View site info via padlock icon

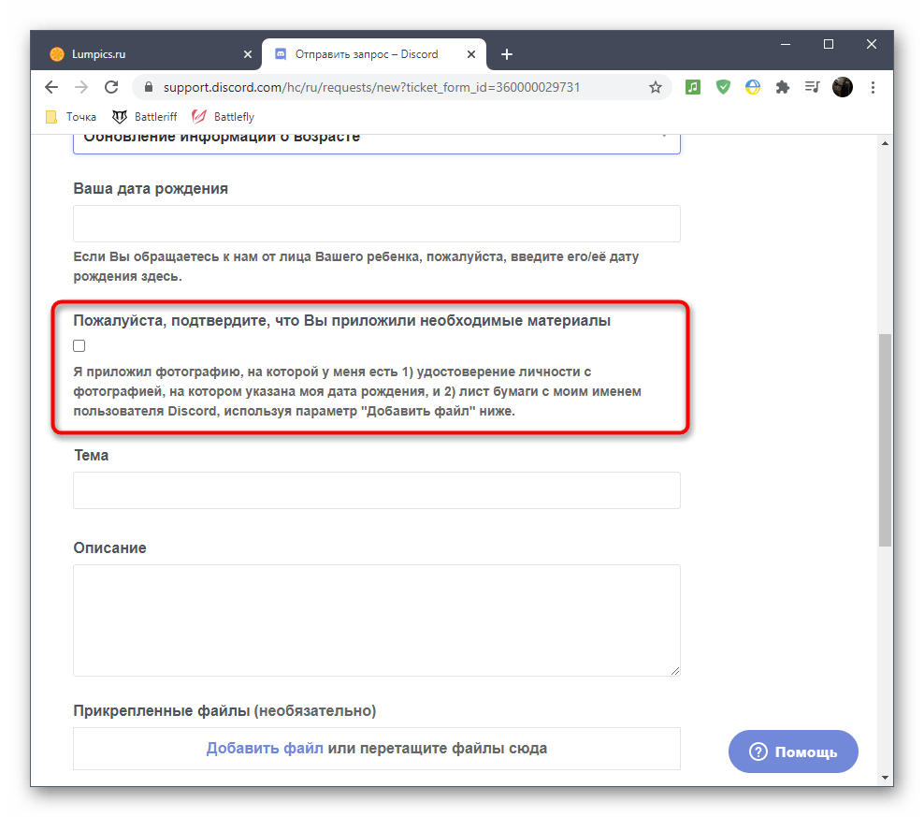click(149, 87)
